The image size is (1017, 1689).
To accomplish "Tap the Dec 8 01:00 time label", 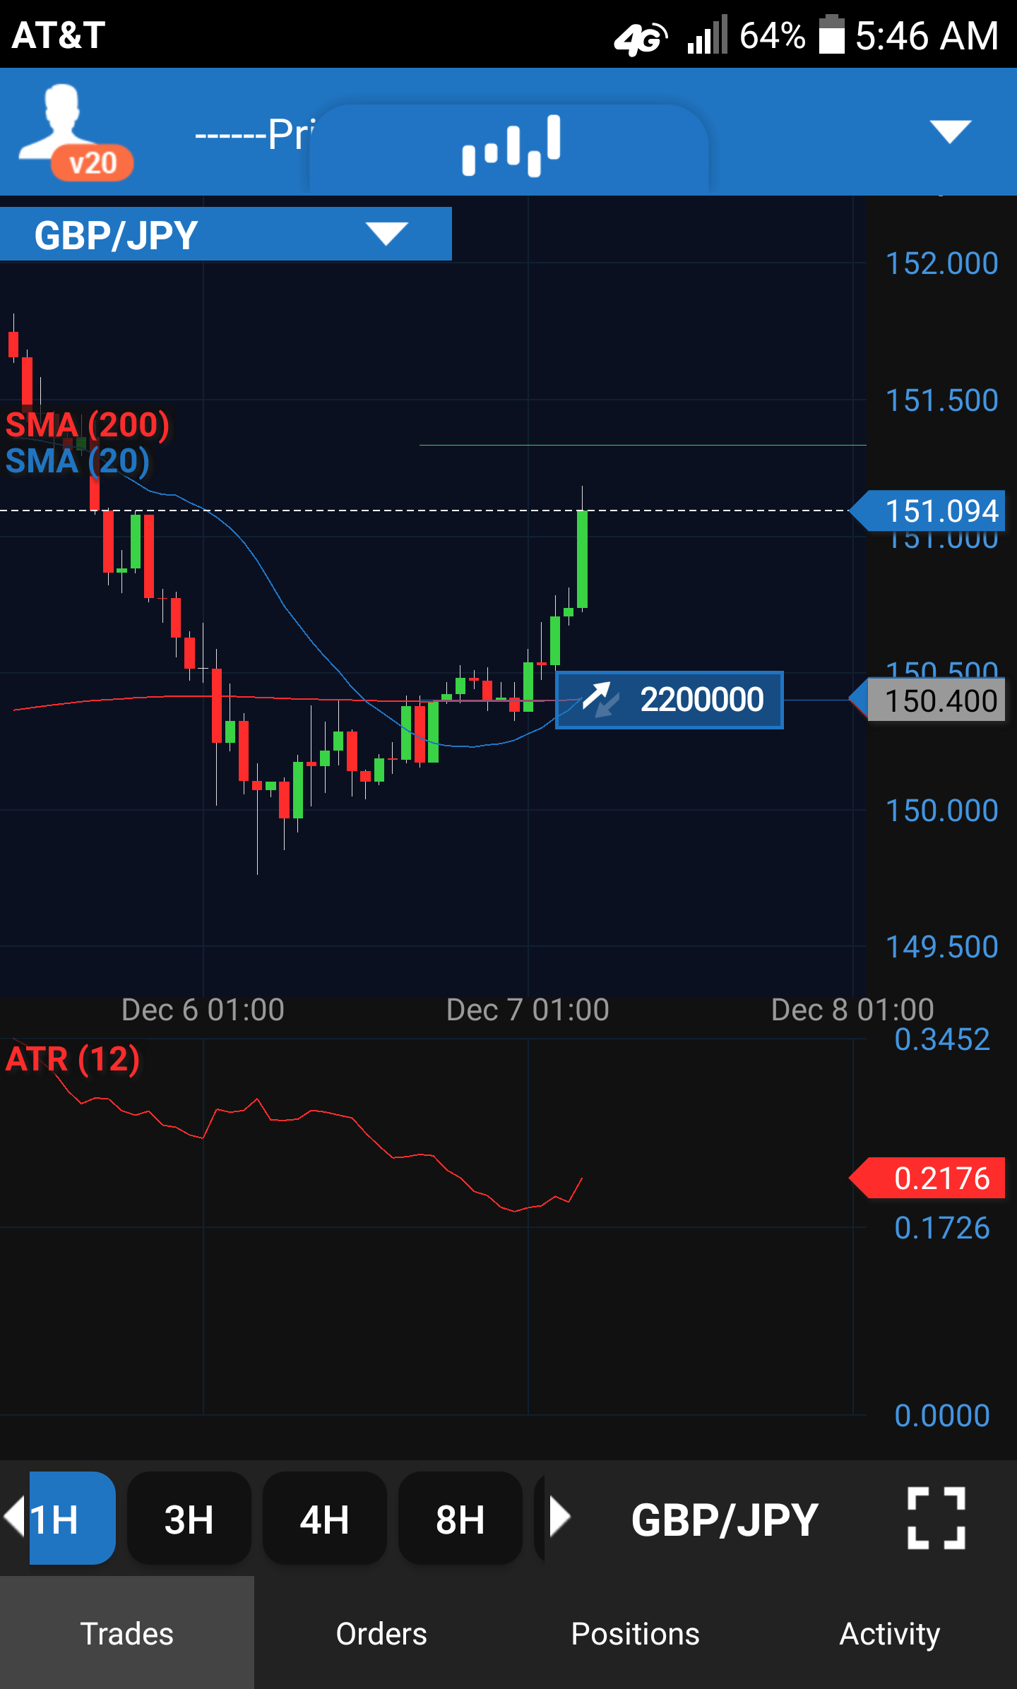I will pyautogui.click(x=852, y=1010).
